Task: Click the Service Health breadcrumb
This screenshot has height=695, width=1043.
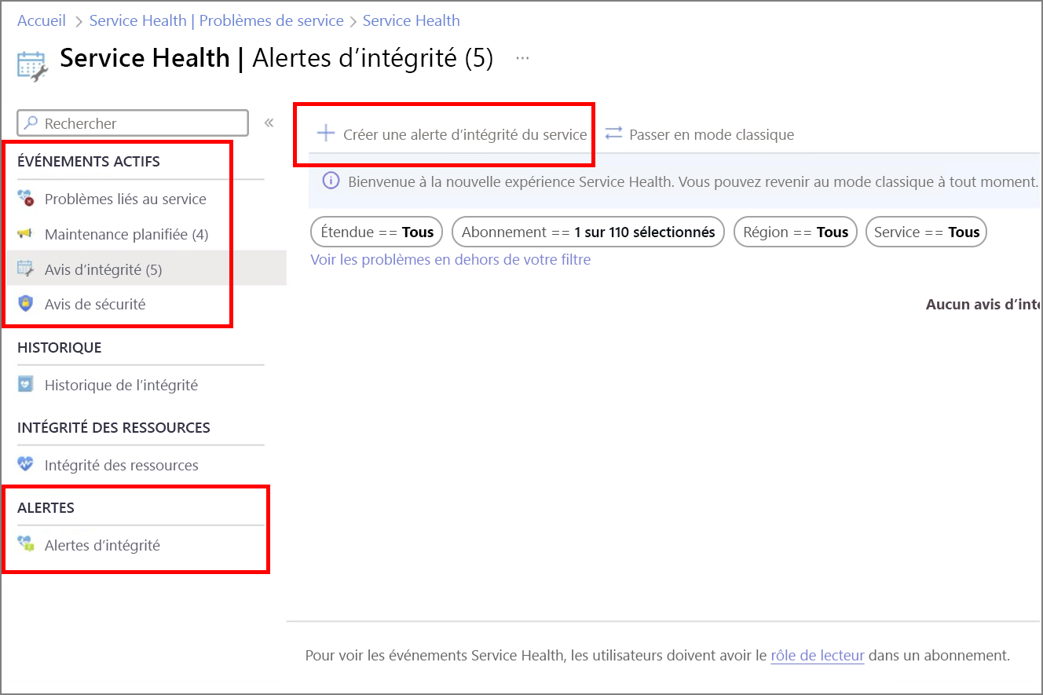Action: [412, 20]
